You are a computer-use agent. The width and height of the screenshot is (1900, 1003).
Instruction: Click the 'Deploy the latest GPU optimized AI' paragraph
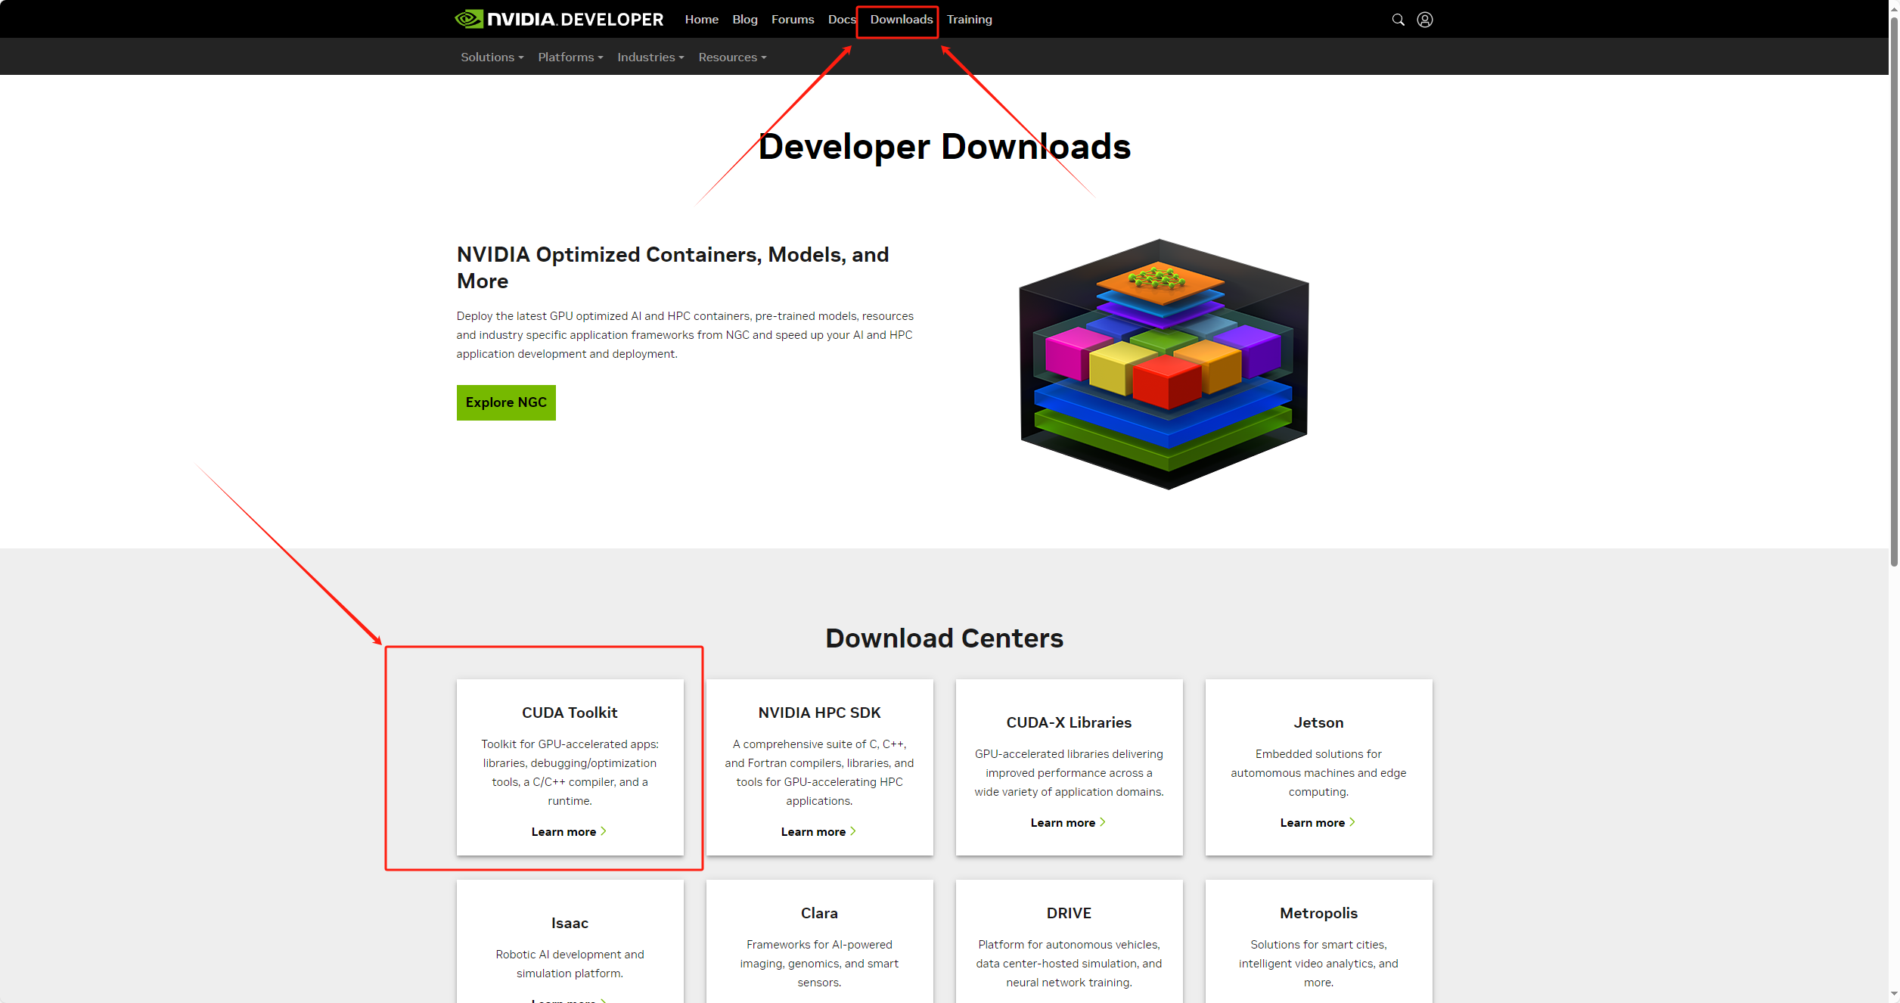(x=685, y=335)
